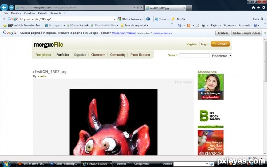This screenshot has width=267, height=167.
Task: Open the Register link
Action: [x=192, y=44]
